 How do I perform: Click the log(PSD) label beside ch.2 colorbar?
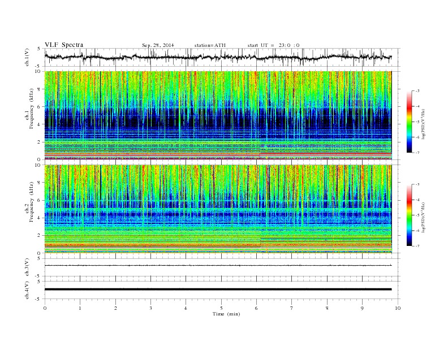pyautogui.click(x=424, y=217)
